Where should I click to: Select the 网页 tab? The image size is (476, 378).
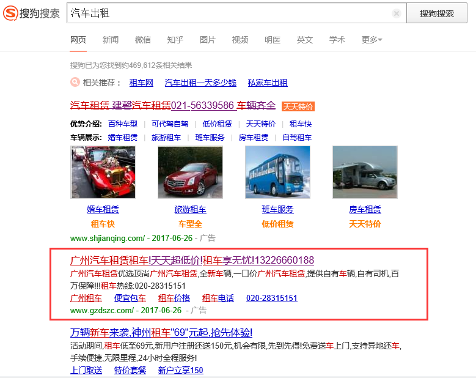pos(78,40)
